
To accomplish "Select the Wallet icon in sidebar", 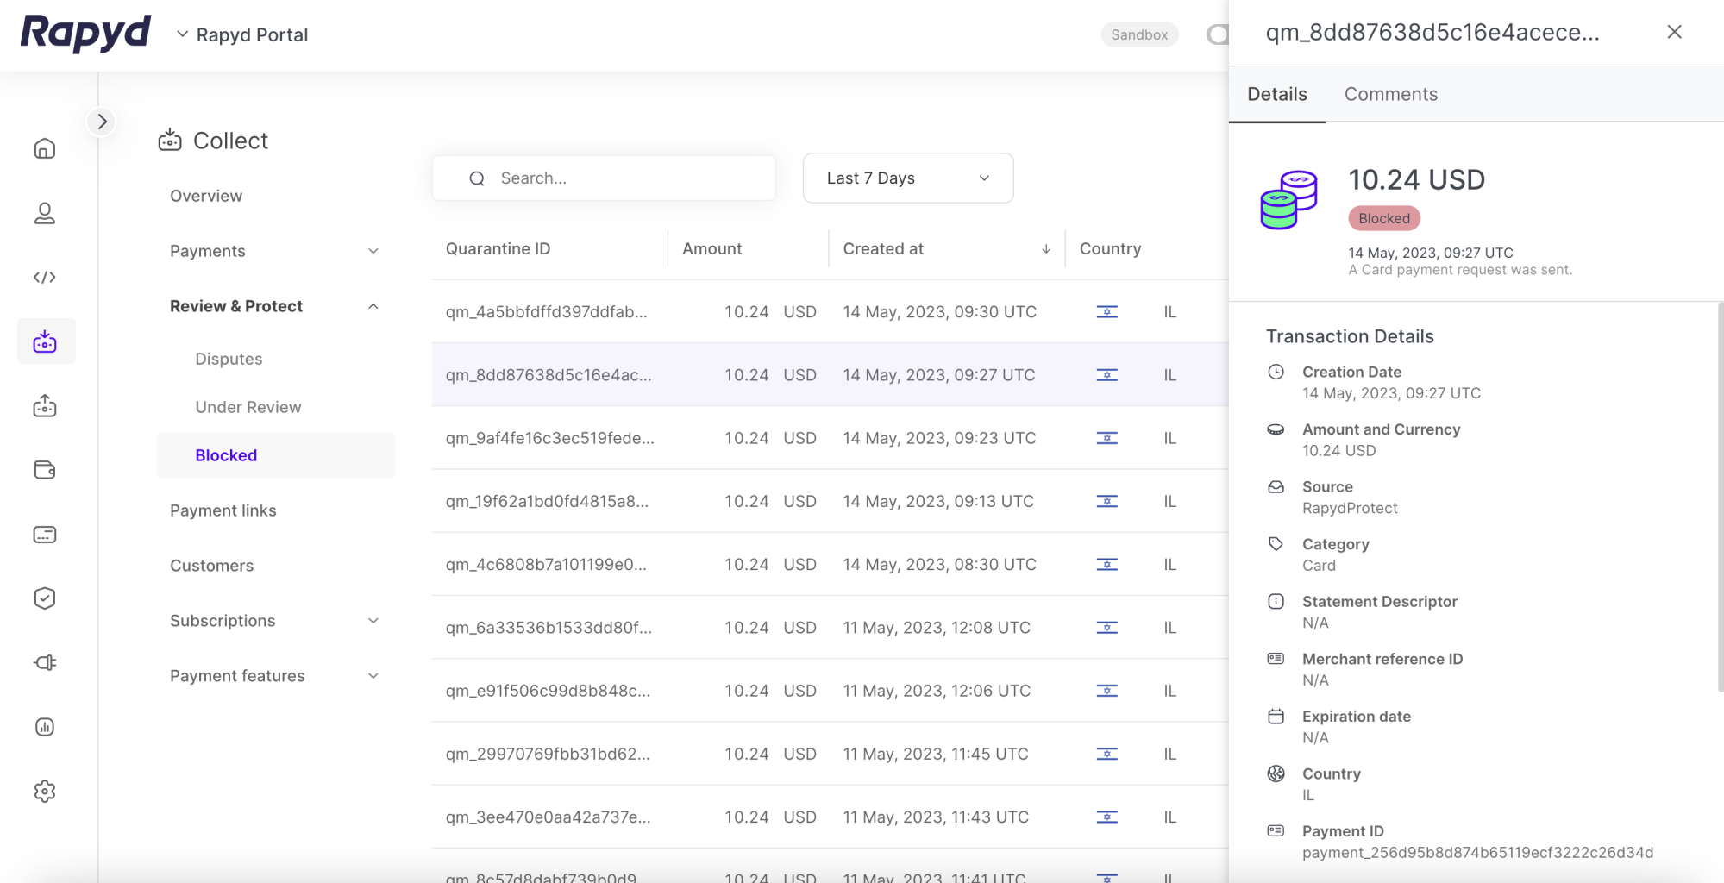I will [x=45, y=470].
